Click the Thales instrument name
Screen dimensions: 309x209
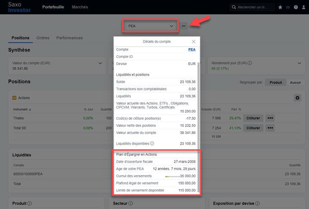tap(19, 118)
